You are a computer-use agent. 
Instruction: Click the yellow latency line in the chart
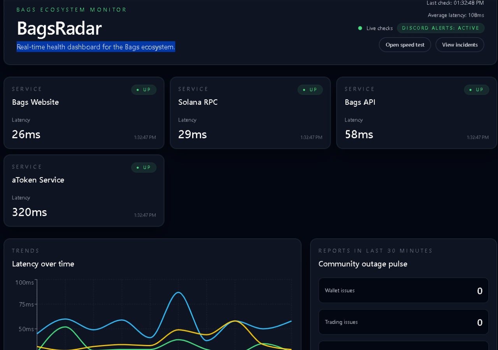(x=235, y=321)
